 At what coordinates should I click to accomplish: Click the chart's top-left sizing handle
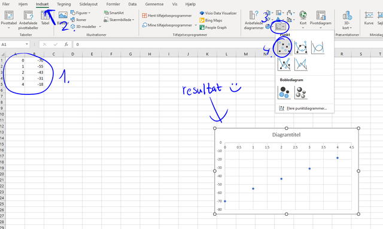(215, 128)
